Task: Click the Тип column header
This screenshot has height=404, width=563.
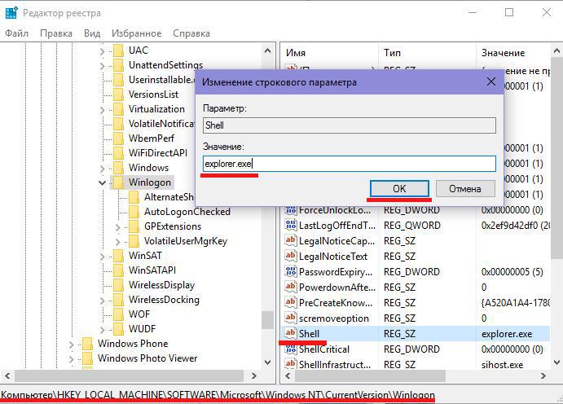Action: pyautogui.click(x=392, y=53)
